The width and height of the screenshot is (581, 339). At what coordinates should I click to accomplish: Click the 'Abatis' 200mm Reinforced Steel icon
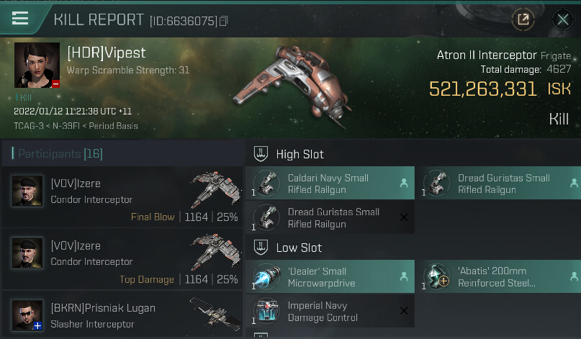[x=436, y=277]
